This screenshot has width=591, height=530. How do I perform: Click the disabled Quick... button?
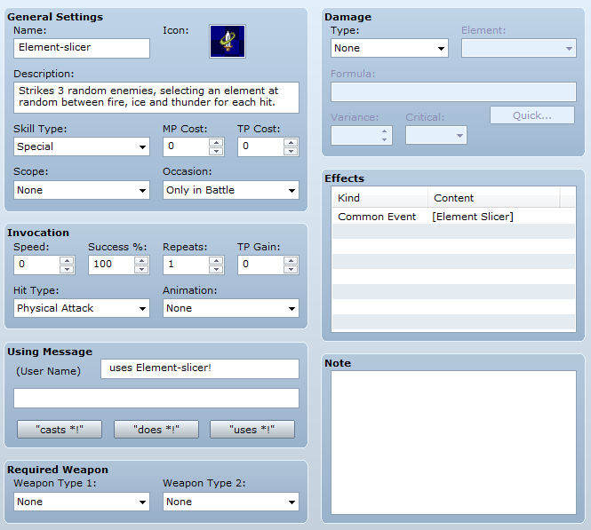click(x=532, y=115)
